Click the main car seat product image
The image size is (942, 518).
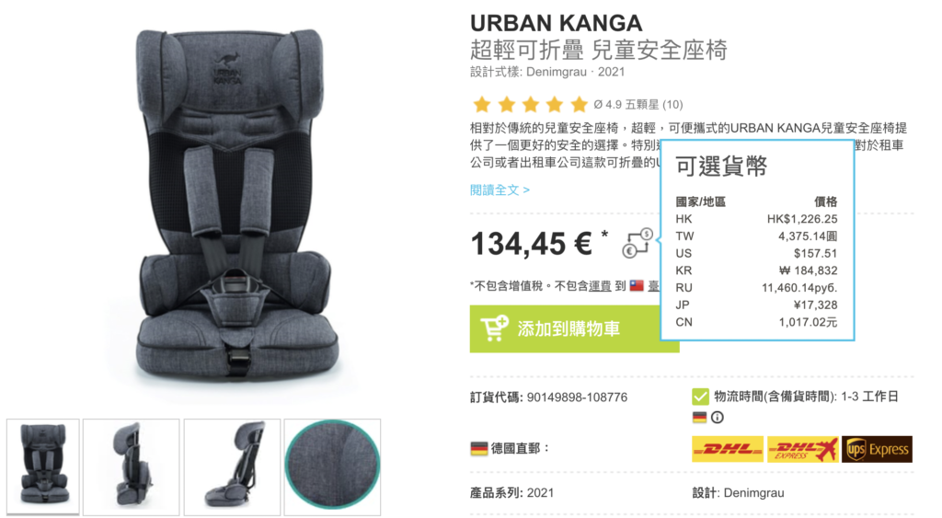coord(235,204)
